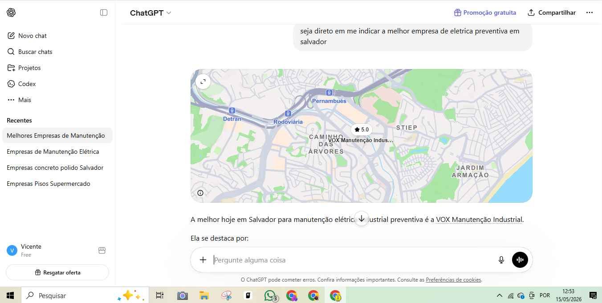Jump to bottom with the down arrow button
The height and width of the screenshot is (303, 602).
pyautogui.click(x=362, y=219)
